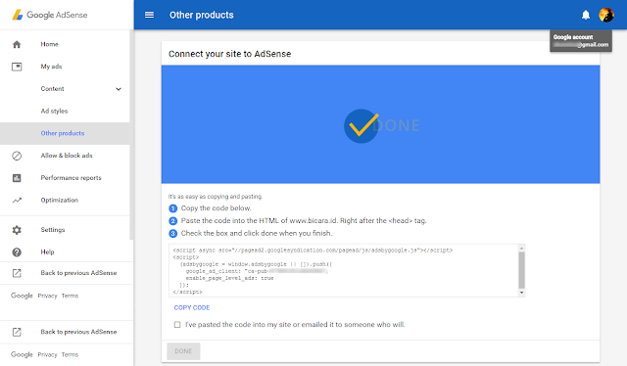Click the Home house icon
Viewport: 627px width, 366px height.
coord(17,44)
